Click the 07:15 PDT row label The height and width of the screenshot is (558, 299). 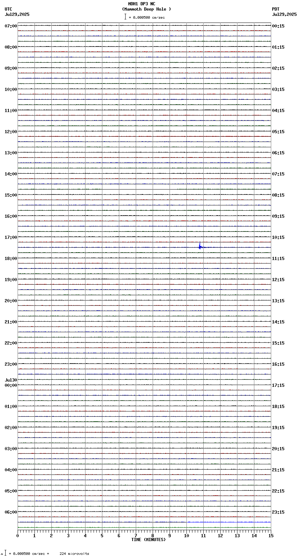tap(278, 174)
